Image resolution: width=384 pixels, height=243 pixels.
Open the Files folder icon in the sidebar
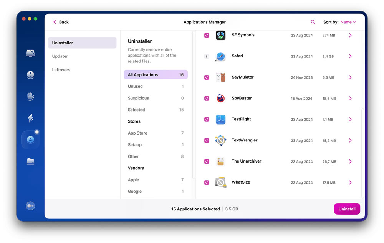pyautogui.click(x=30, y=161)
